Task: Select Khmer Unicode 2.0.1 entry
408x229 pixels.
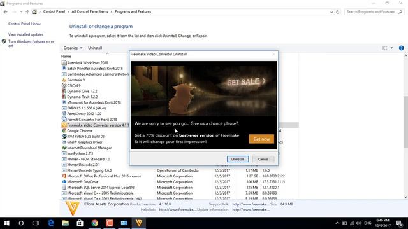Action: click(x=84, y=165)
